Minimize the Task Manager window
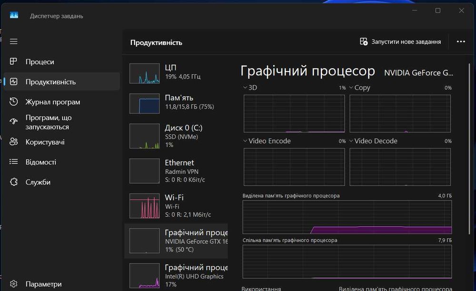The width and height of the screenshot is (476, 291). point(415,10)
